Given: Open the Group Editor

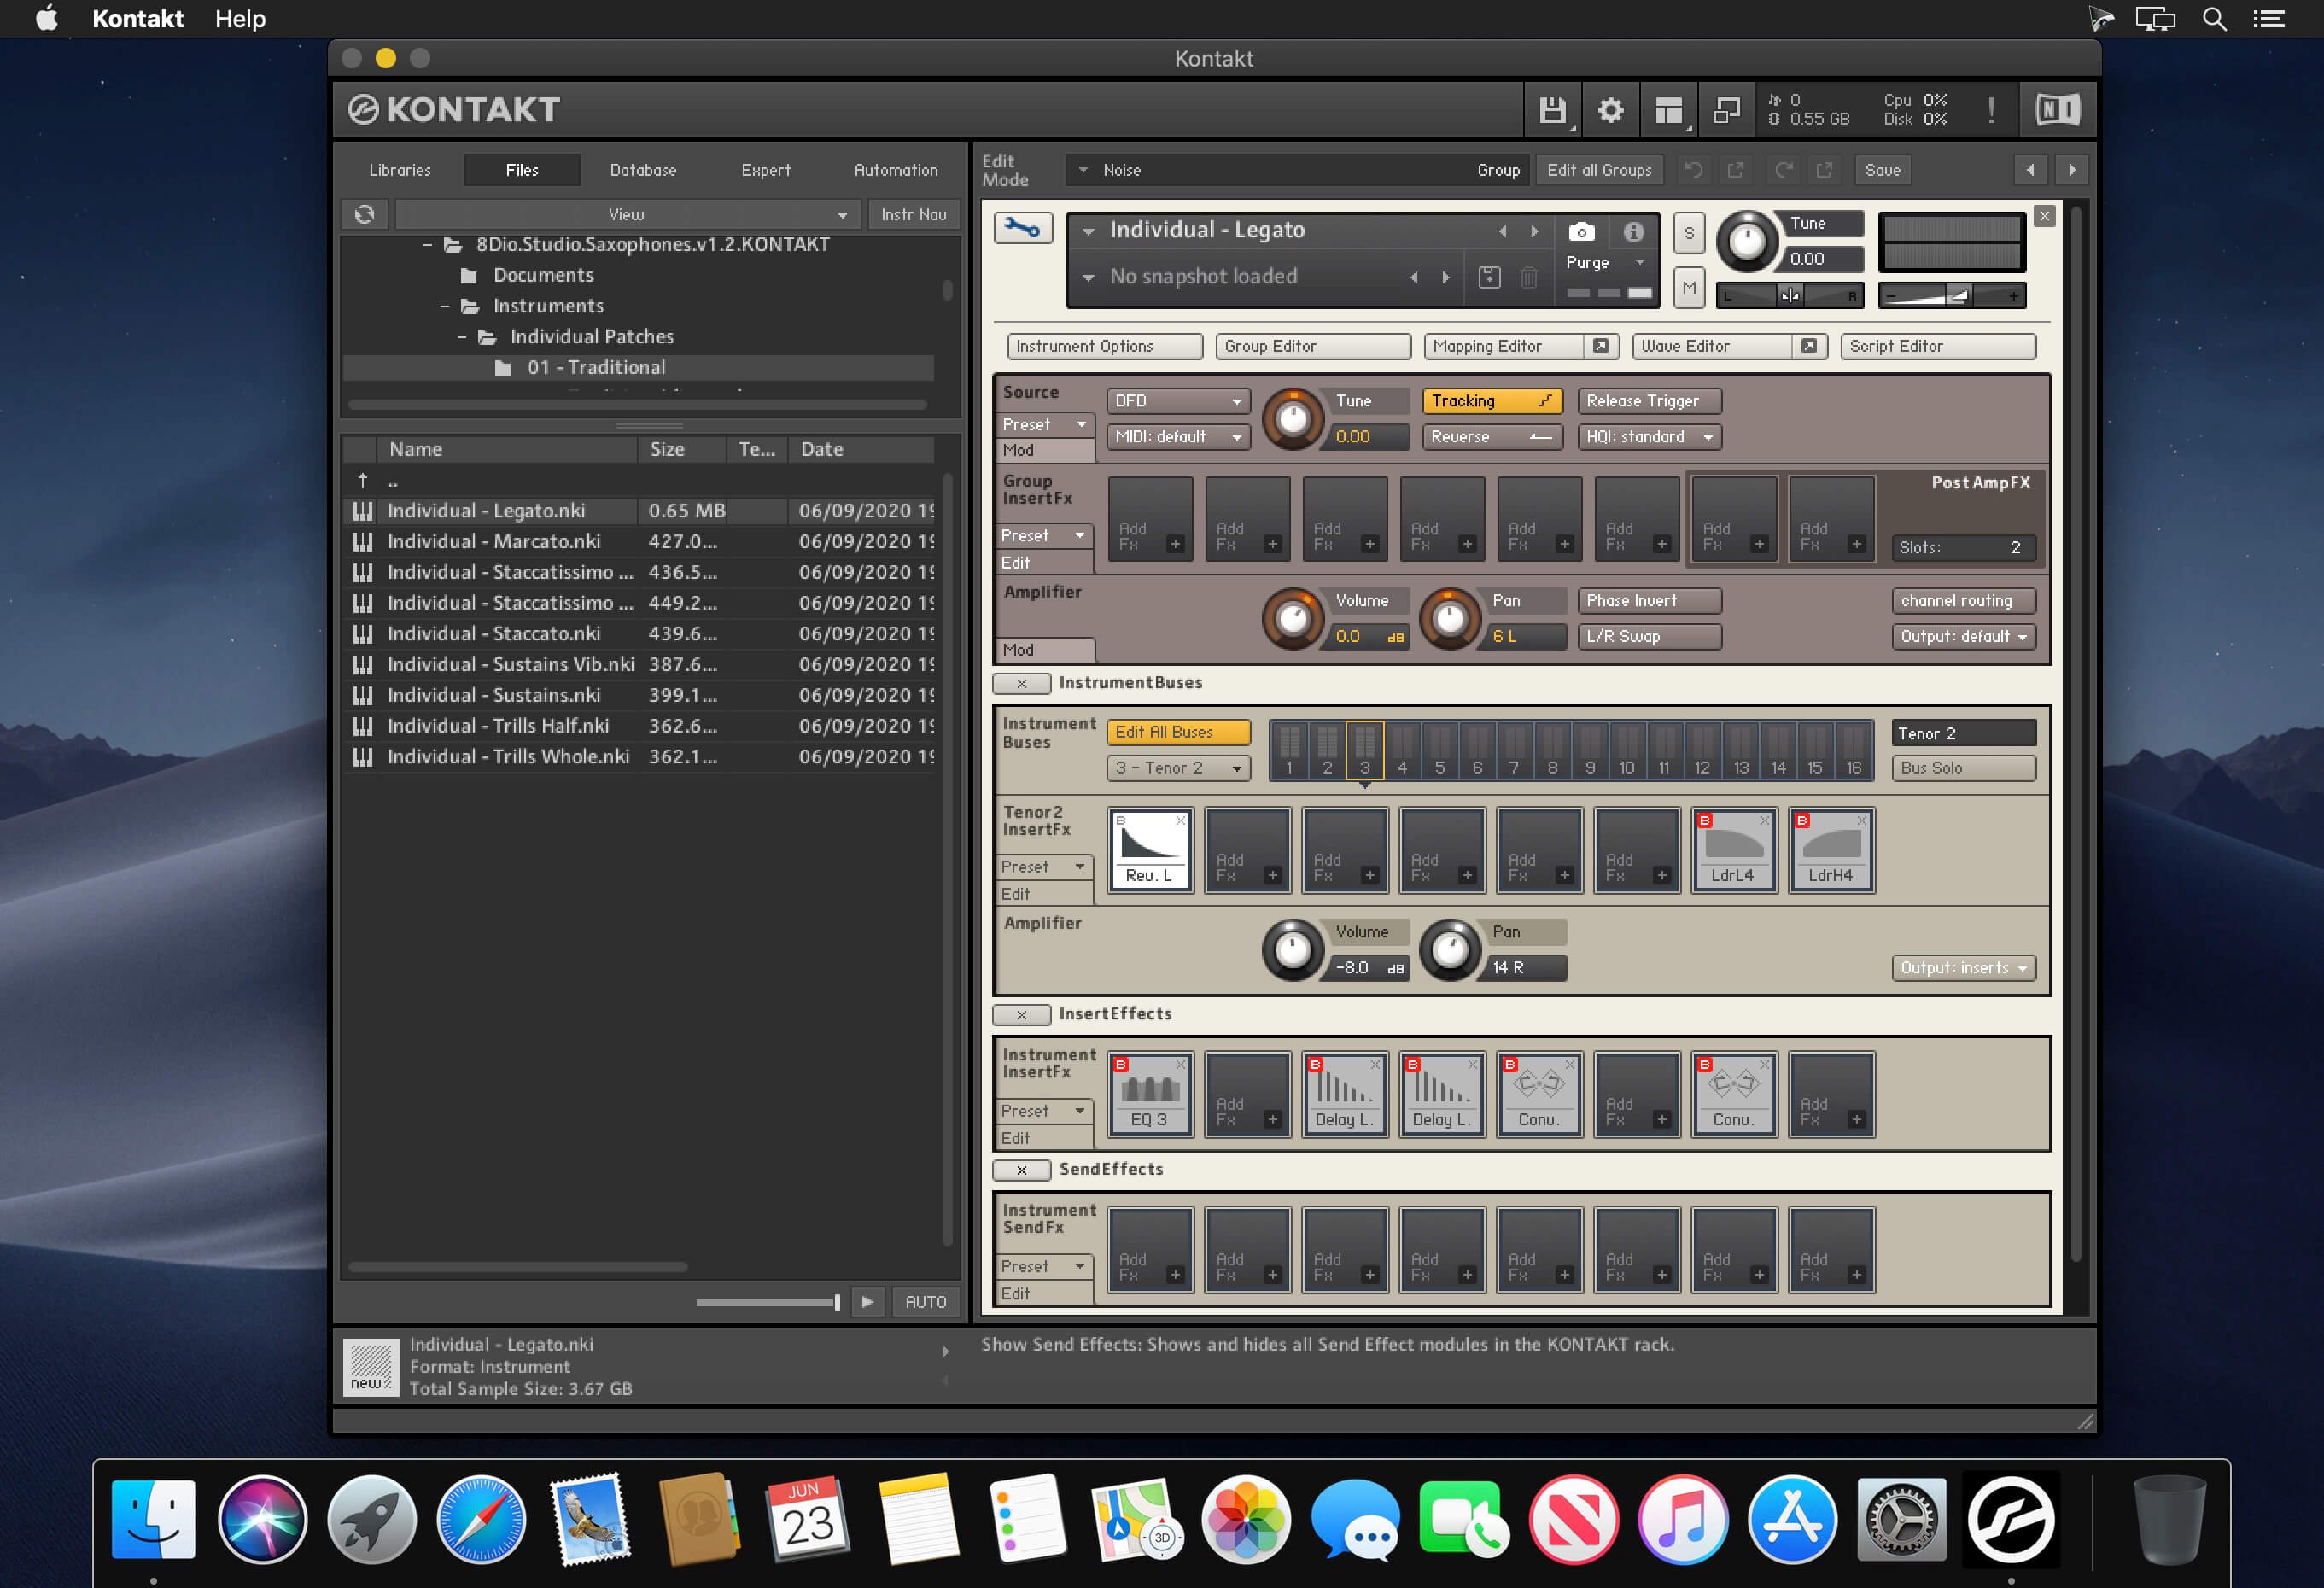Looking at the screenshot, I should pyautogui.click(x=1313, y=346).
